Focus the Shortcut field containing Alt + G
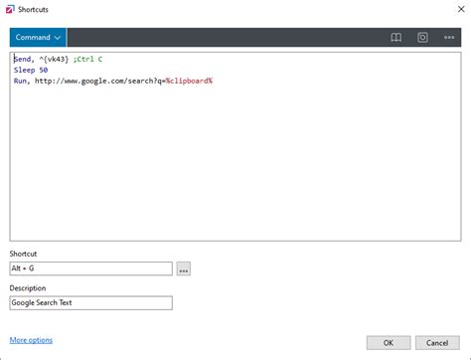Screen dimensions: 471x360 [90, 269]
